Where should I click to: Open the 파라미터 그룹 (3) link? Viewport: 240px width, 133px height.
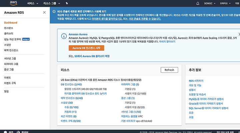[130, 84]
